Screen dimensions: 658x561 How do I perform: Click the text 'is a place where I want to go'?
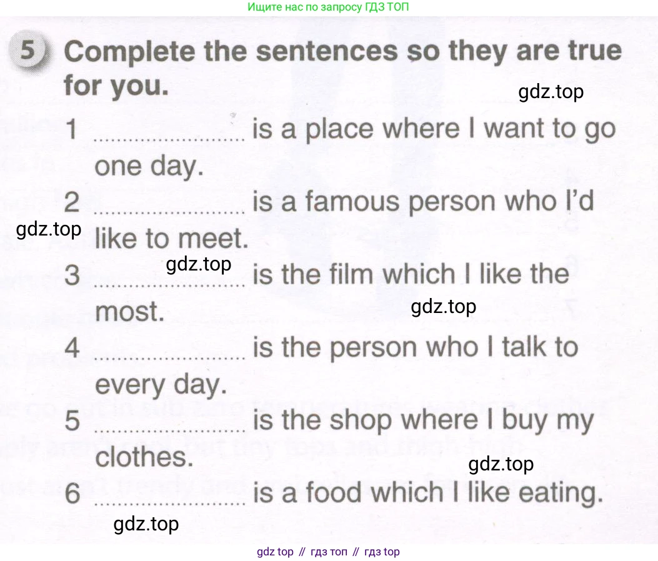pyautogui.click(x=434, y=129)
